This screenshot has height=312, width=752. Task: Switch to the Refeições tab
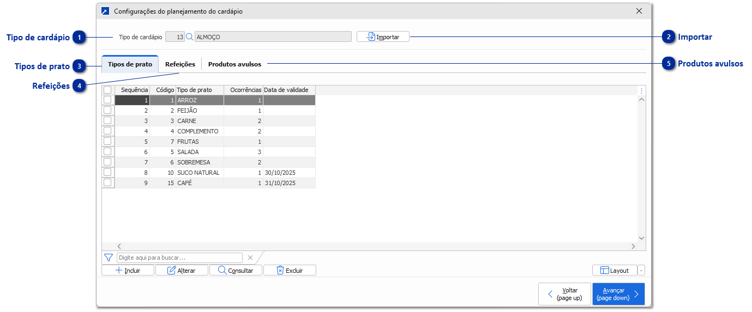pos(180,64)
